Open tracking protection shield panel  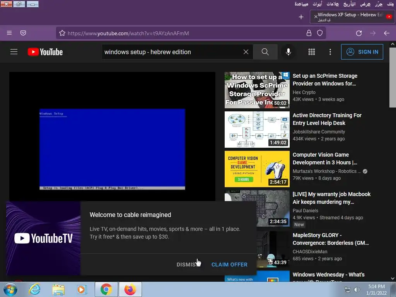point(320,33)
